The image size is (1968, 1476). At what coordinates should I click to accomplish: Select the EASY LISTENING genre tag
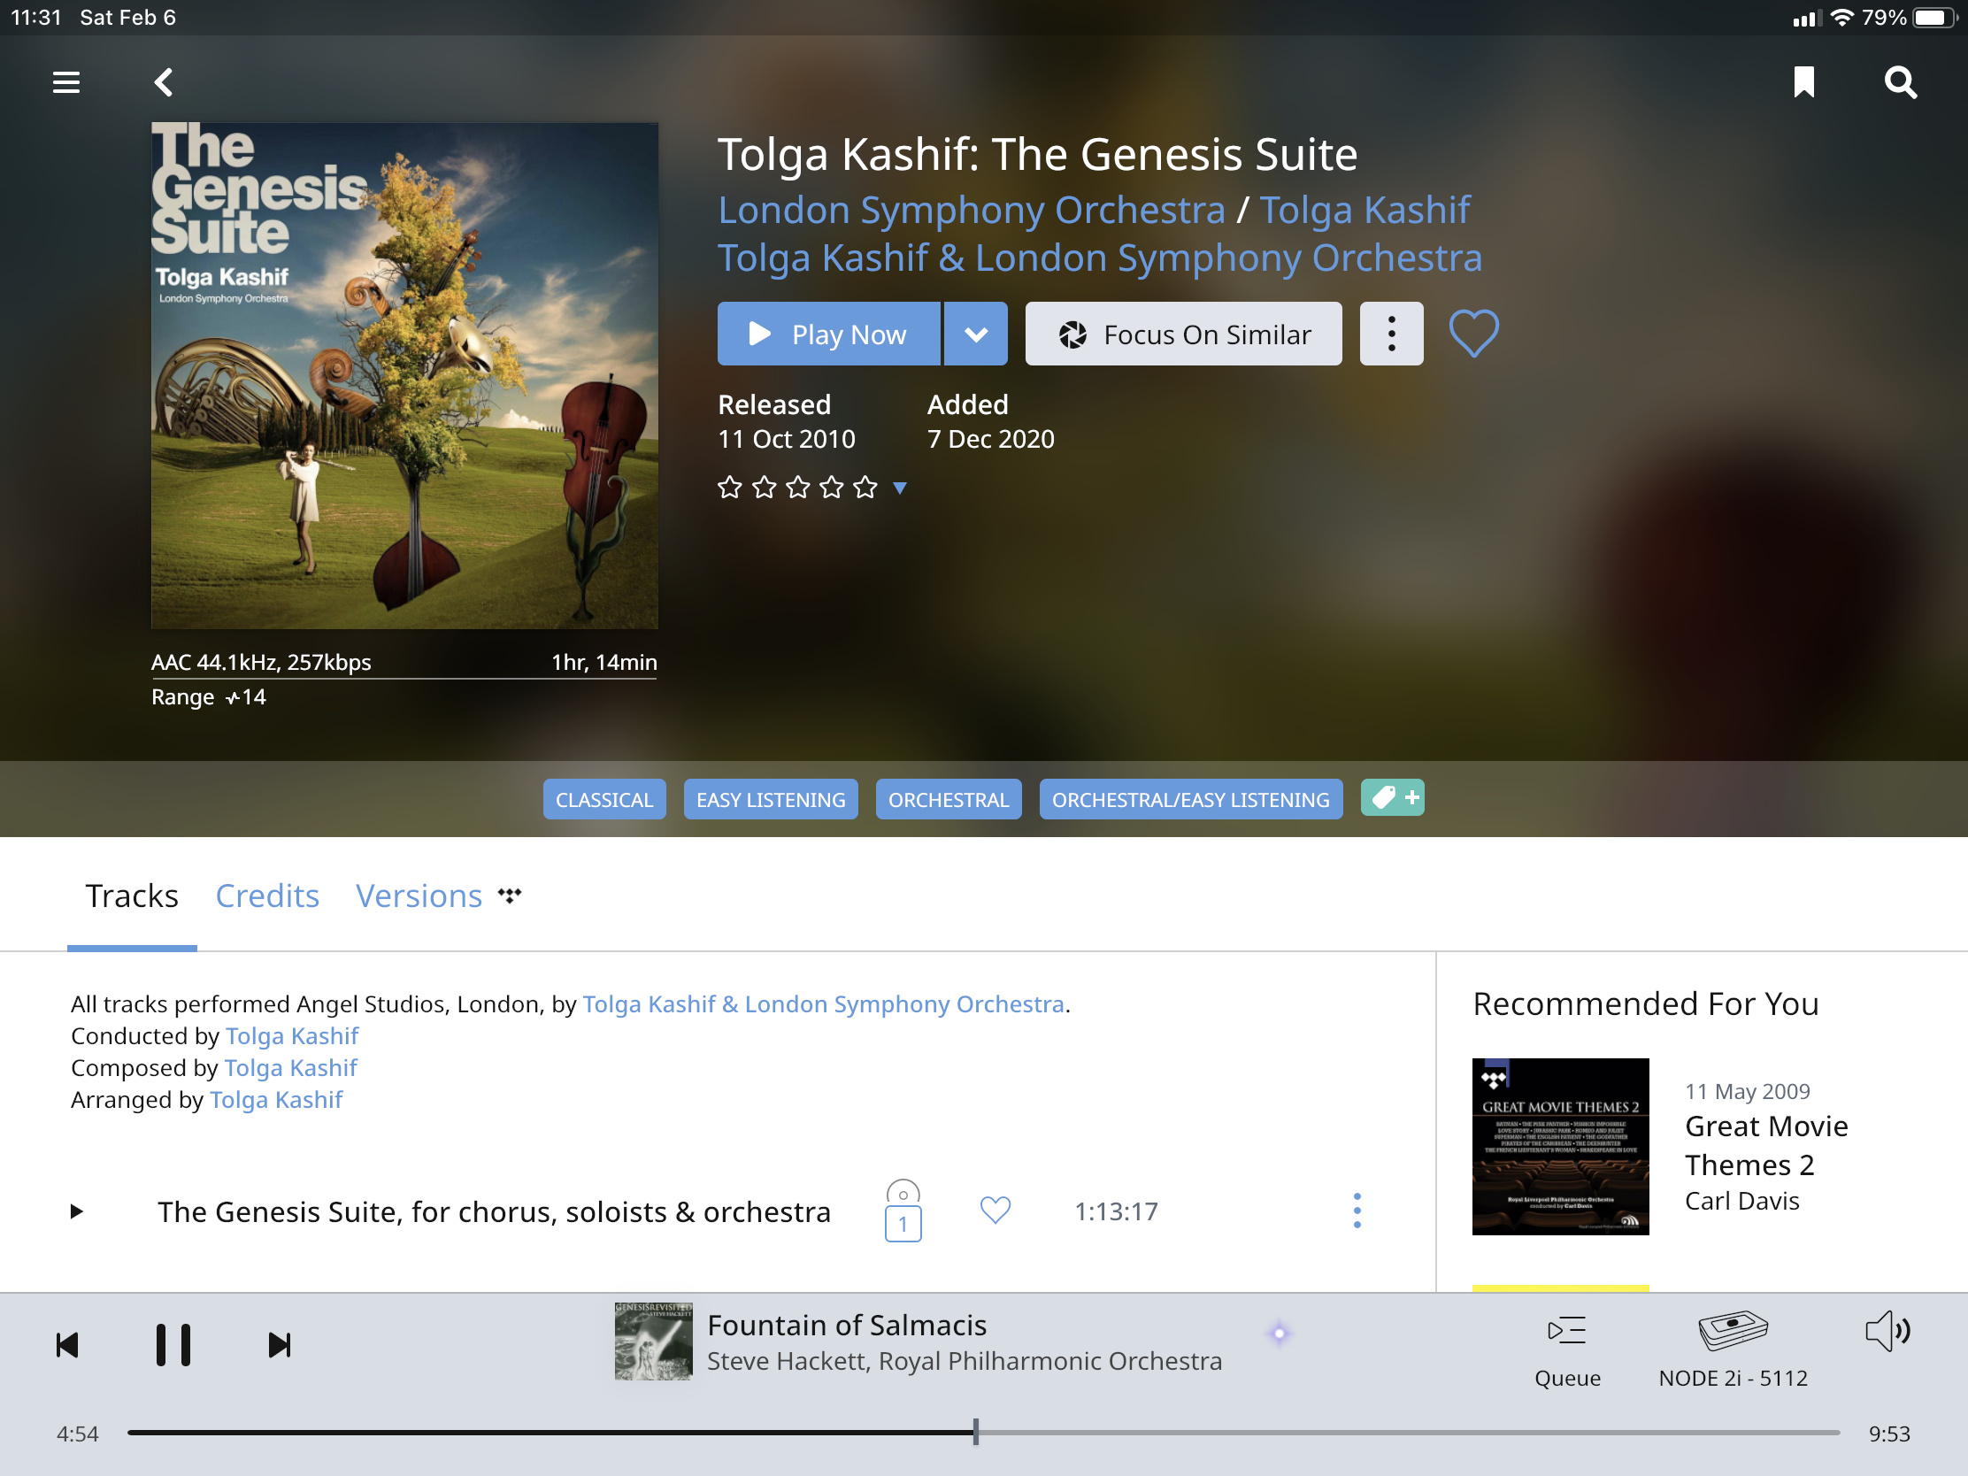(x=771, y=799)
